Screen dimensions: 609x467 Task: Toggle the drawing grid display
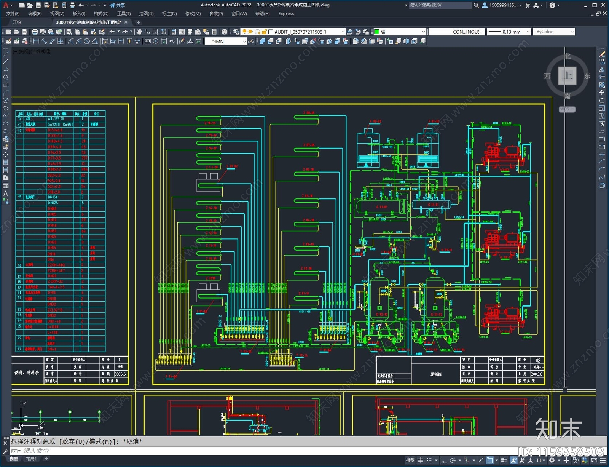tap(421, 460)
